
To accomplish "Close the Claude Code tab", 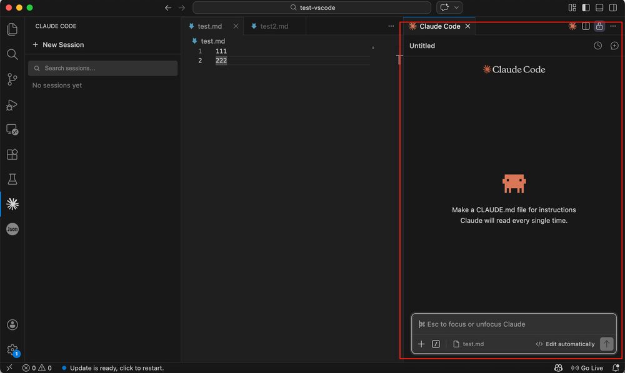I will coord(467,26).
